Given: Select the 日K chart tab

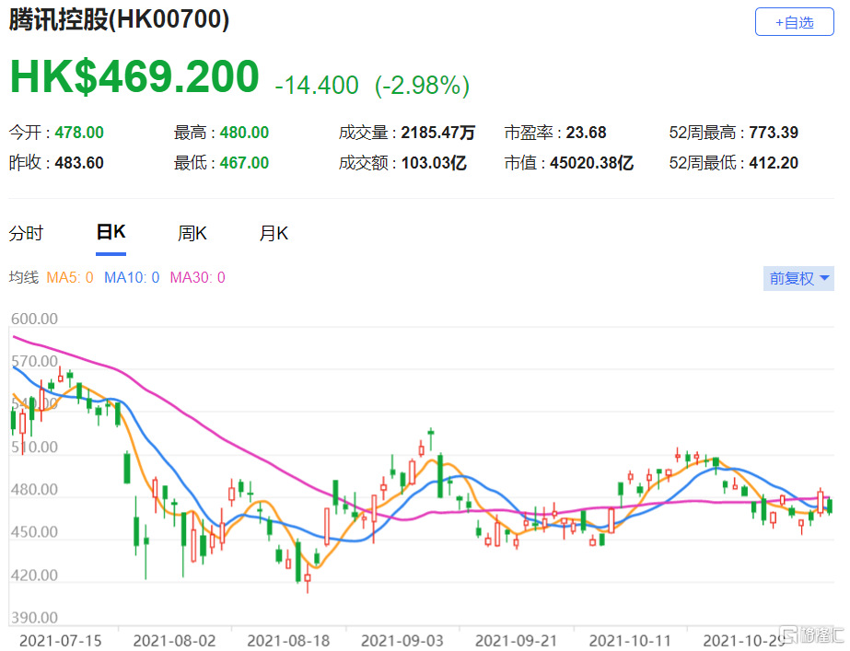Looking at the screenshot, I should pyautogui.click(x=111, y=232).
